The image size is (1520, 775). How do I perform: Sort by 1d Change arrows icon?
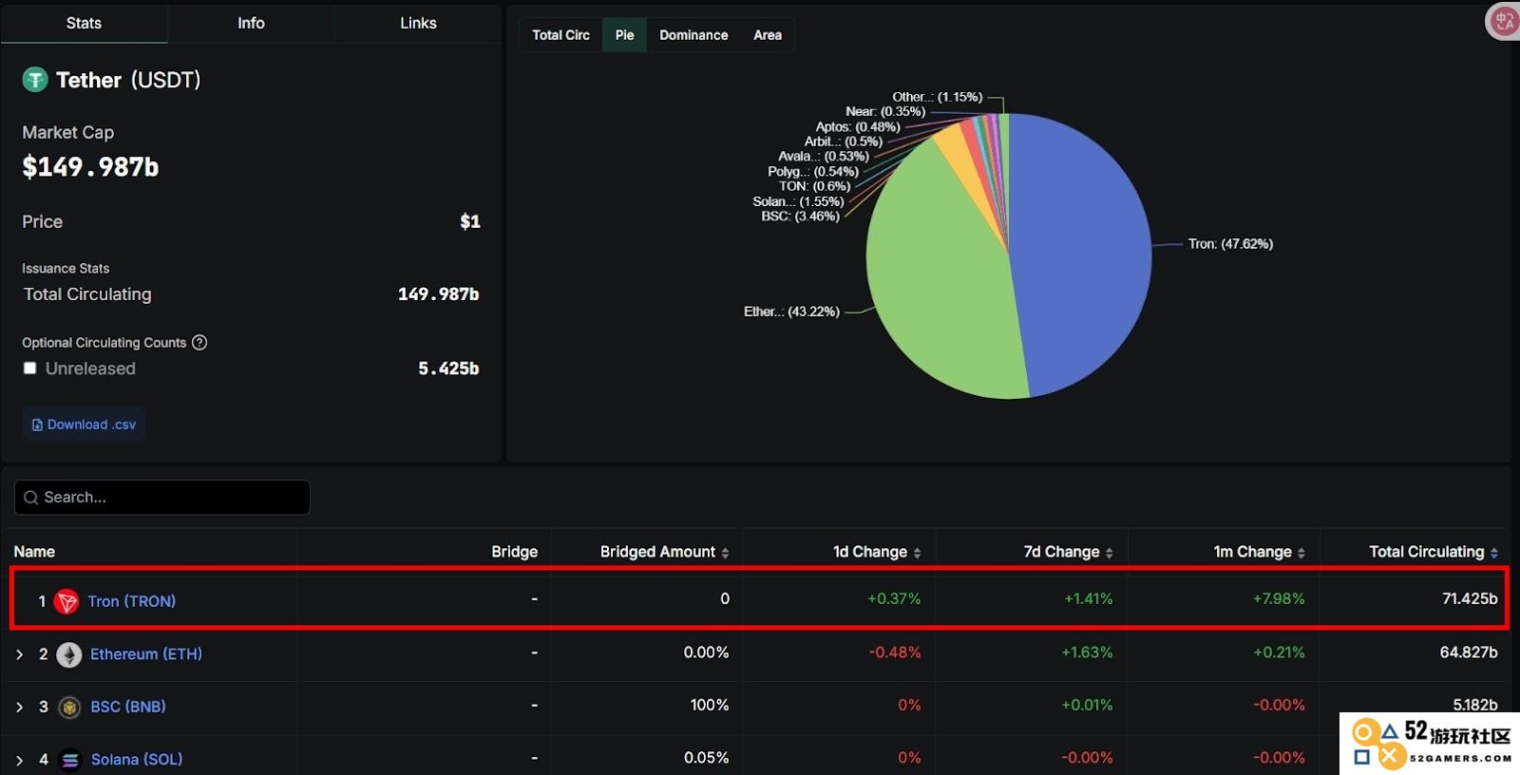tap(917, 553)
